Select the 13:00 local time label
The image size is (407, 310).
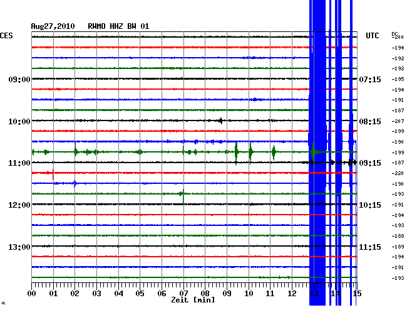click(19, 247)
